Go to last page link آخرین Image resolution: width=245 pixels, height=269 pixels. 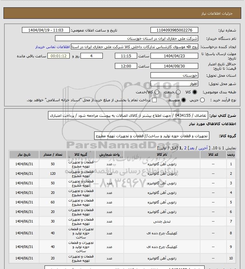coord(203,148)
